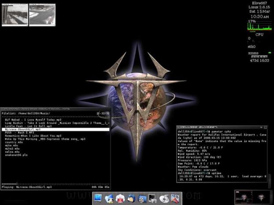The width and height of the screenshot is (274, 205).
Task: Select 'Nirvana-AboutAGirl.mp3' in the file list
Action: coord(56,129)
